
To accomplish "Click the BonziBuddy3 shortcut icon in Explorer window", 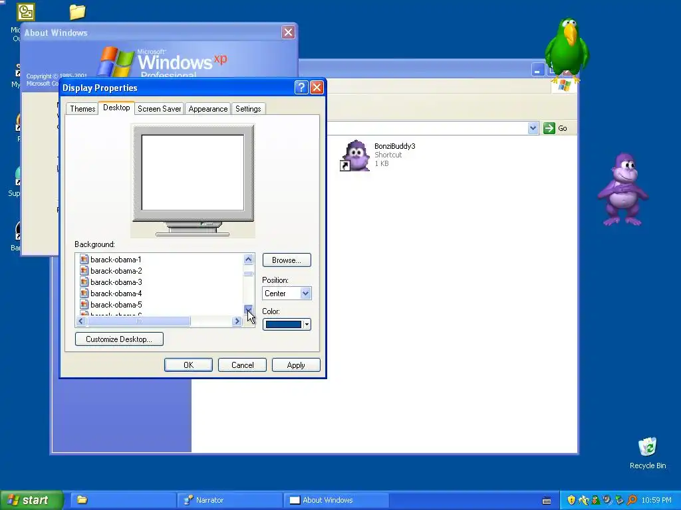I will pyautogui.click(x=355, y=155).
